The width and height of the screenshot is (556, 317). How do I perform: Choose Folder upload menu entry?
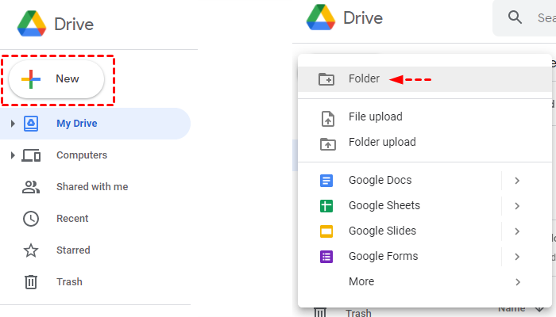[382, 143]
